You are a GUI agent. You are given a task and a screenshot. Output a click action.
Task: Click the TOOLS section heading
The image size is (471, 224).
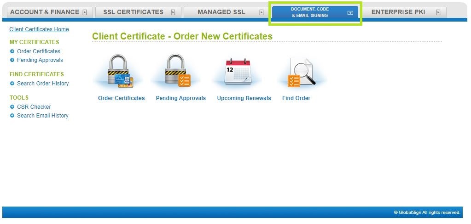pyautogui.click(x=19, y=97)
